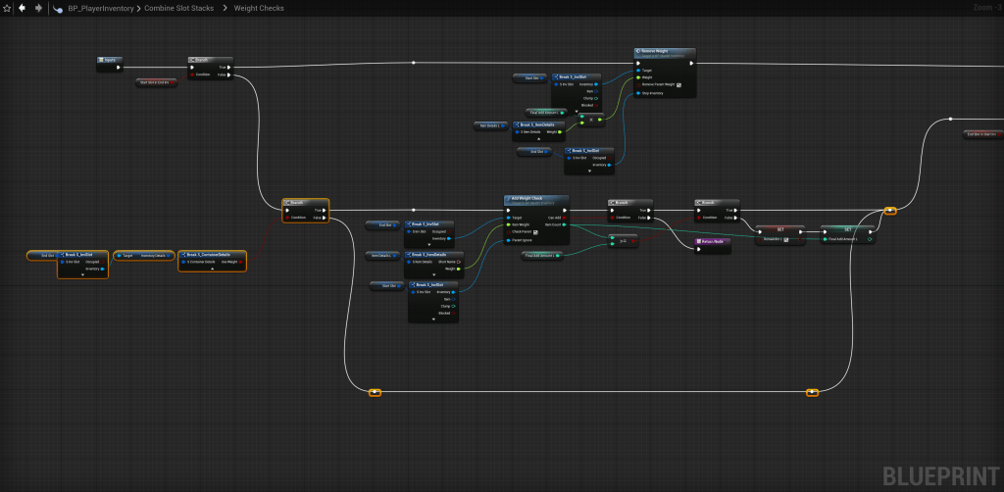The height and width of the screenshot is (492, 1004).
Task: Toggle the Remove Parent Weight checkbox
Action: 679,85
